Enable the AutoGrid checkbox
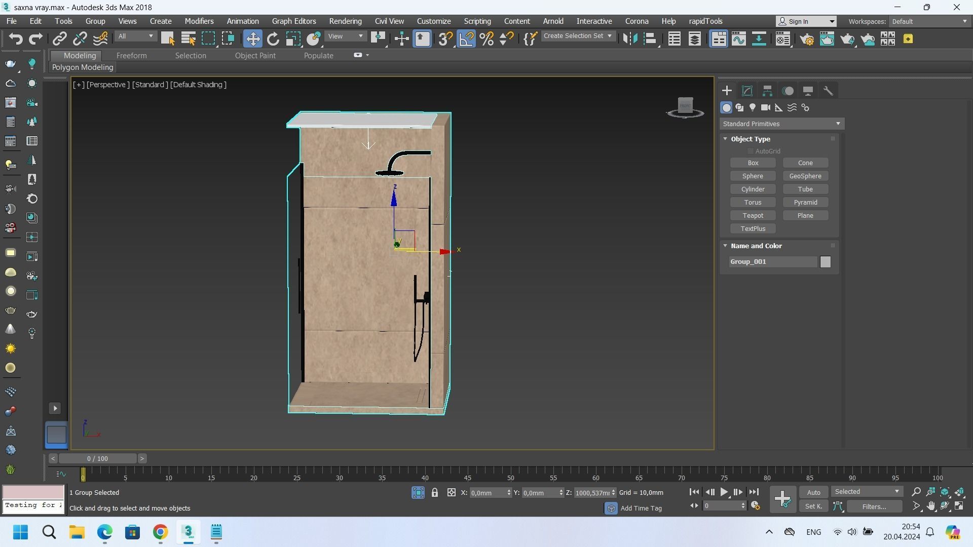 [750, 151]
